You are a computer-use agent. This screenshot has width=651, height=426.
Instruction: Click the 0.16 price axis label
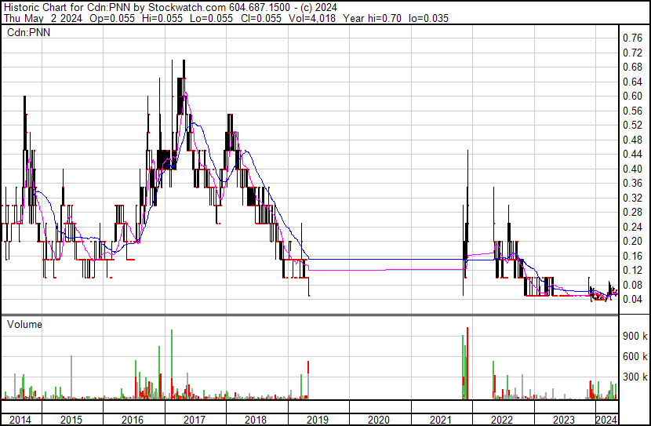[632, 256]
